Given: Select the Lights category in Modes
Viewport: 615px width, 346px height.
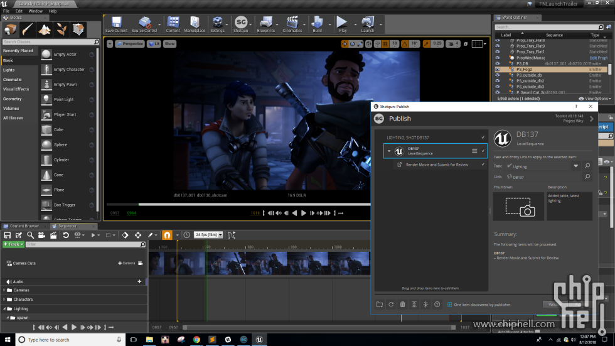Looking at the screenshot, I should tap(9, 70).
